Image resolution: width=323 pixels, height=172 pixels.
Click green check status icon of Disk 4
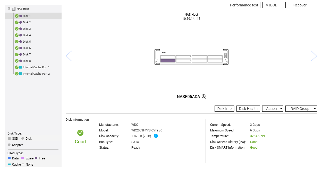[17, 35]
